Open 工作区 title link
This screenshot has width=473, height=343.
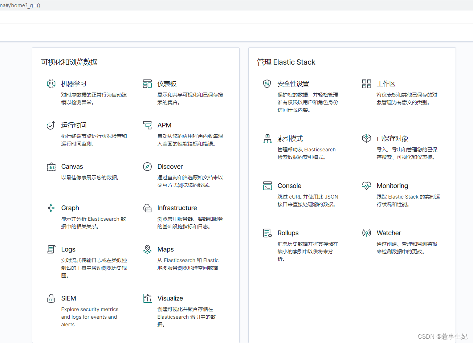[x=386, y=84]
